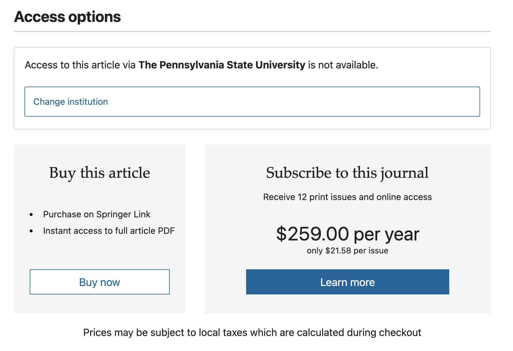Click the Change institution link
Screen dimensions: 513x351
tap(252, 102)
